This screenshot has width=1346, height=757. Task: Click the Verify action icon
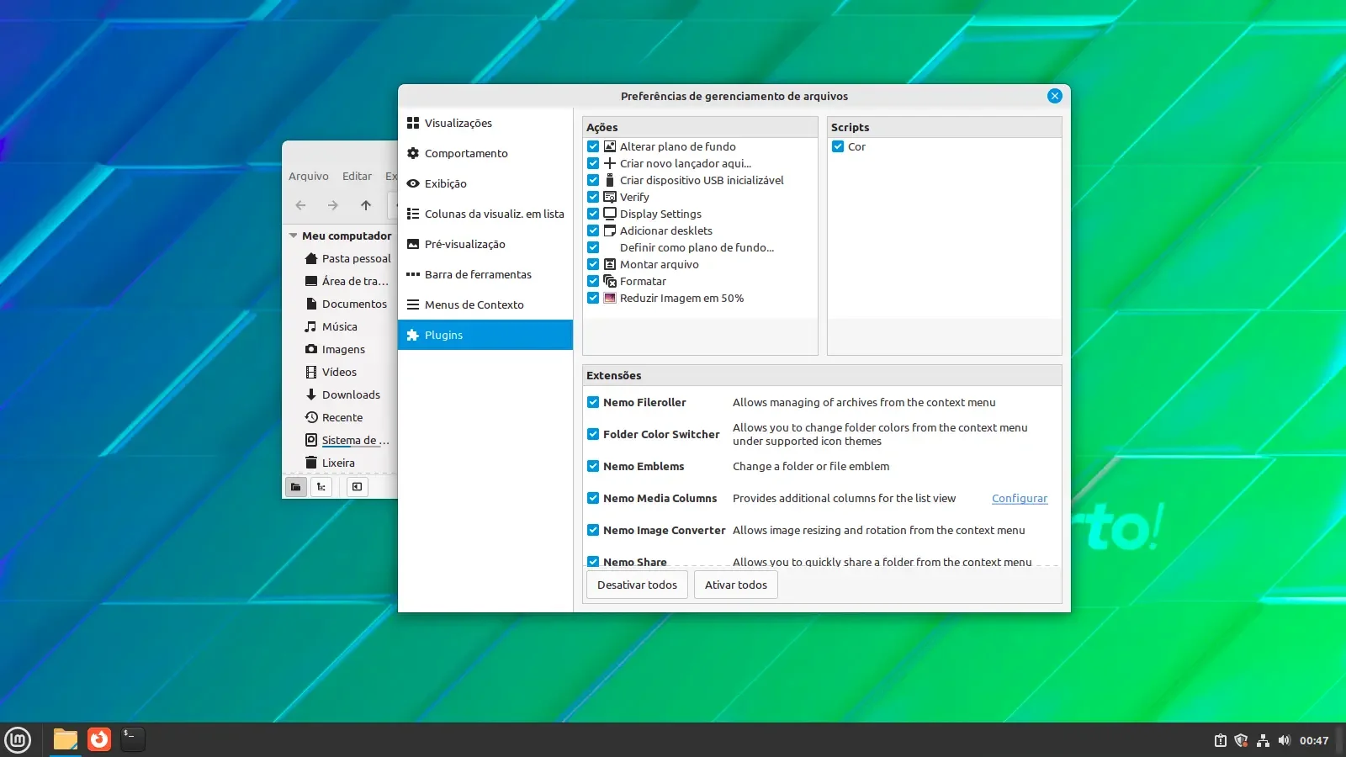tap(610, 197)
